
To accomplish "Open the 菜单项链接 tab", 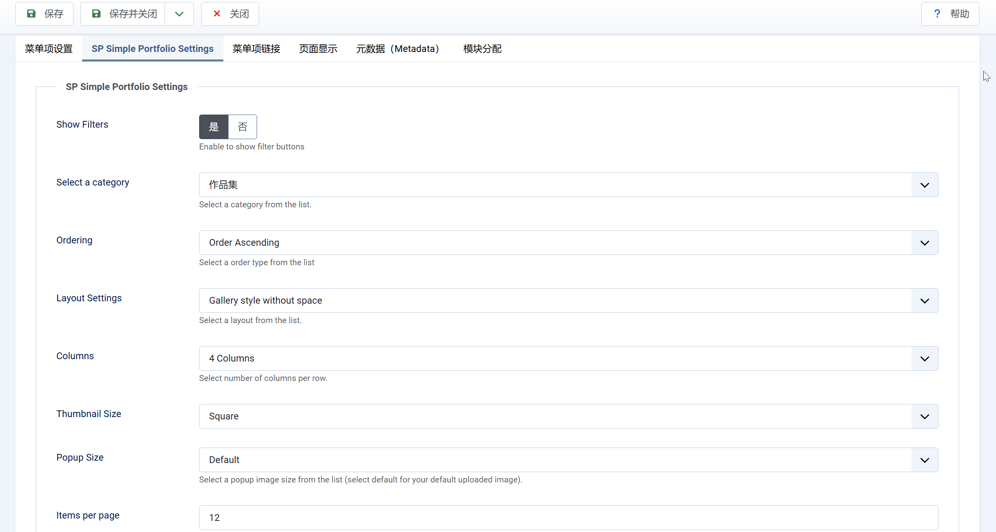I will [x=256, y=49].
